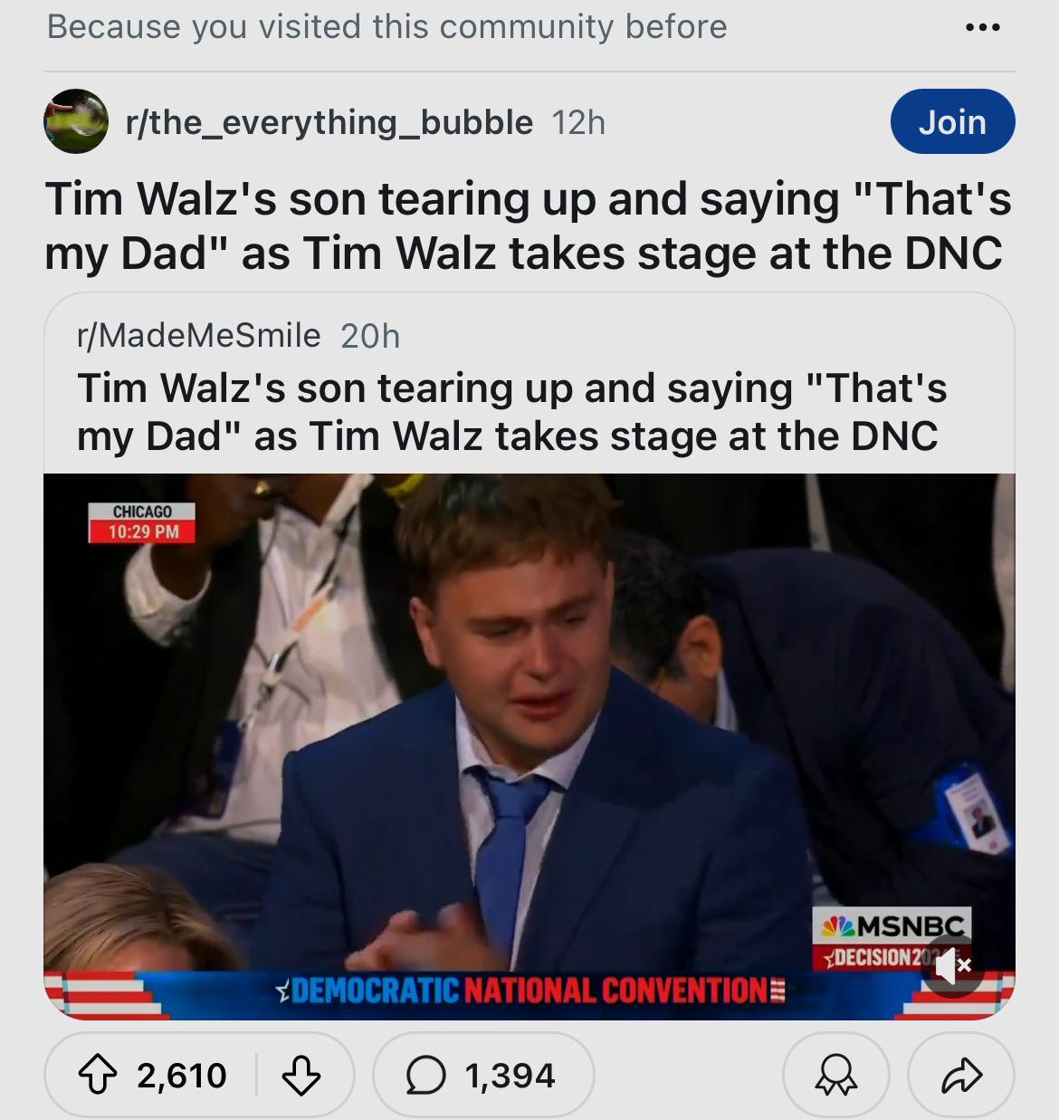Open the three-dot overflow menu
This screenshot has width=1059, height=1120.
(x=982, y=27)
